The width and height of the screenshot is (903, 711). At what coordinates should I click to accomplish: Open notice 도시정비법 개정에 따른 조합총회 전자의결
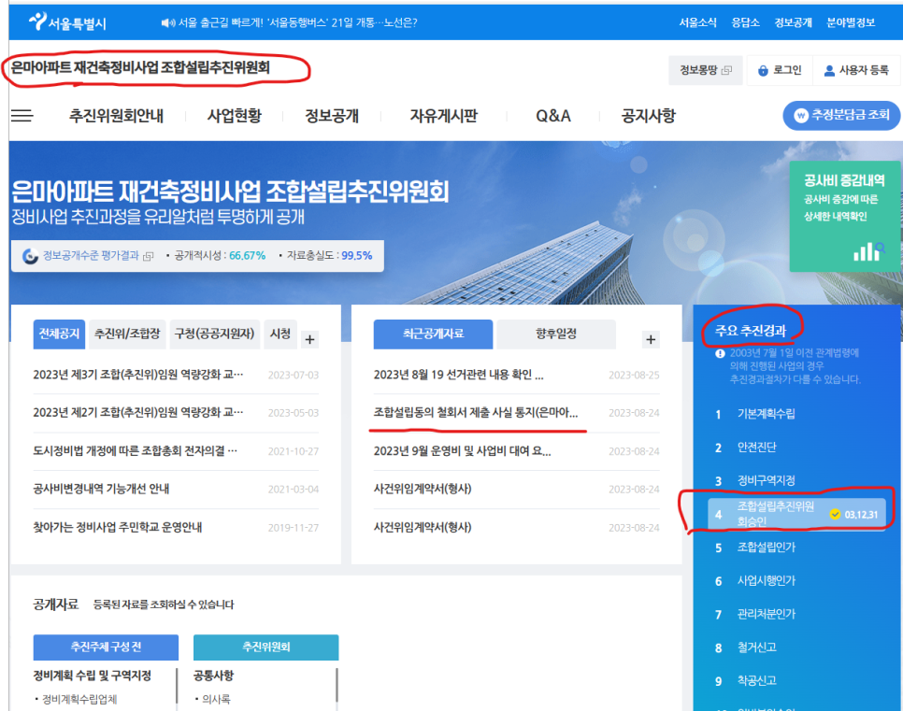pyautogui.click(x=135, y=450)
